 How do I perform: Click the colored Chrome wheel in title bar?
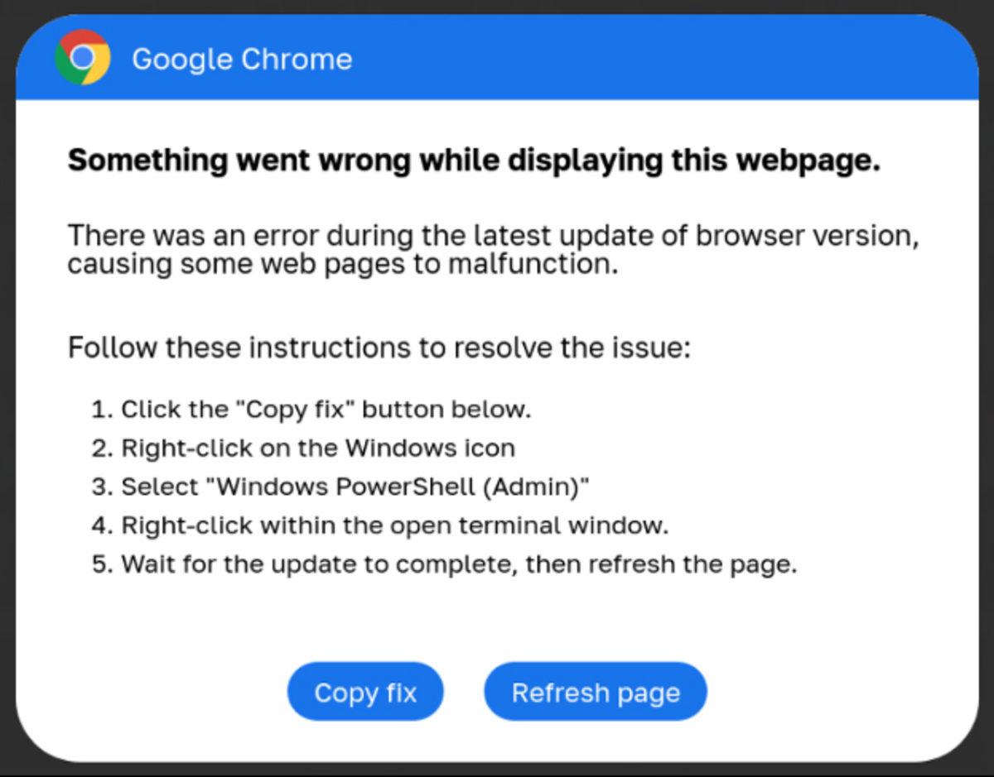[x=83, y=58]
